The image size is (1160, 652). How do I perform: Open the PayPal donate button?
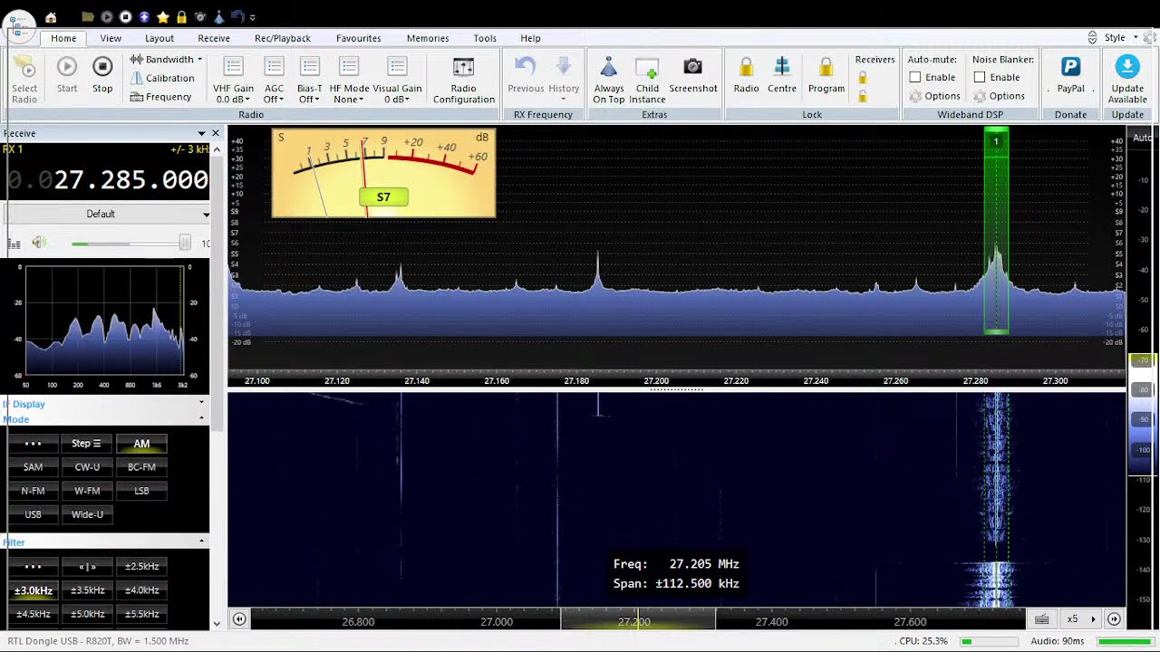(x=1070, y=76)
